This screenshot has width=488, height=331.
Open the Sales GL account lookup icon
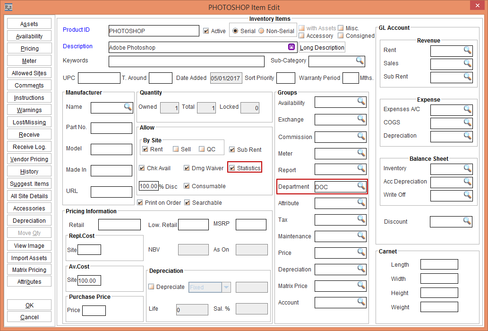pyautogui.click(x=468, y=63)
